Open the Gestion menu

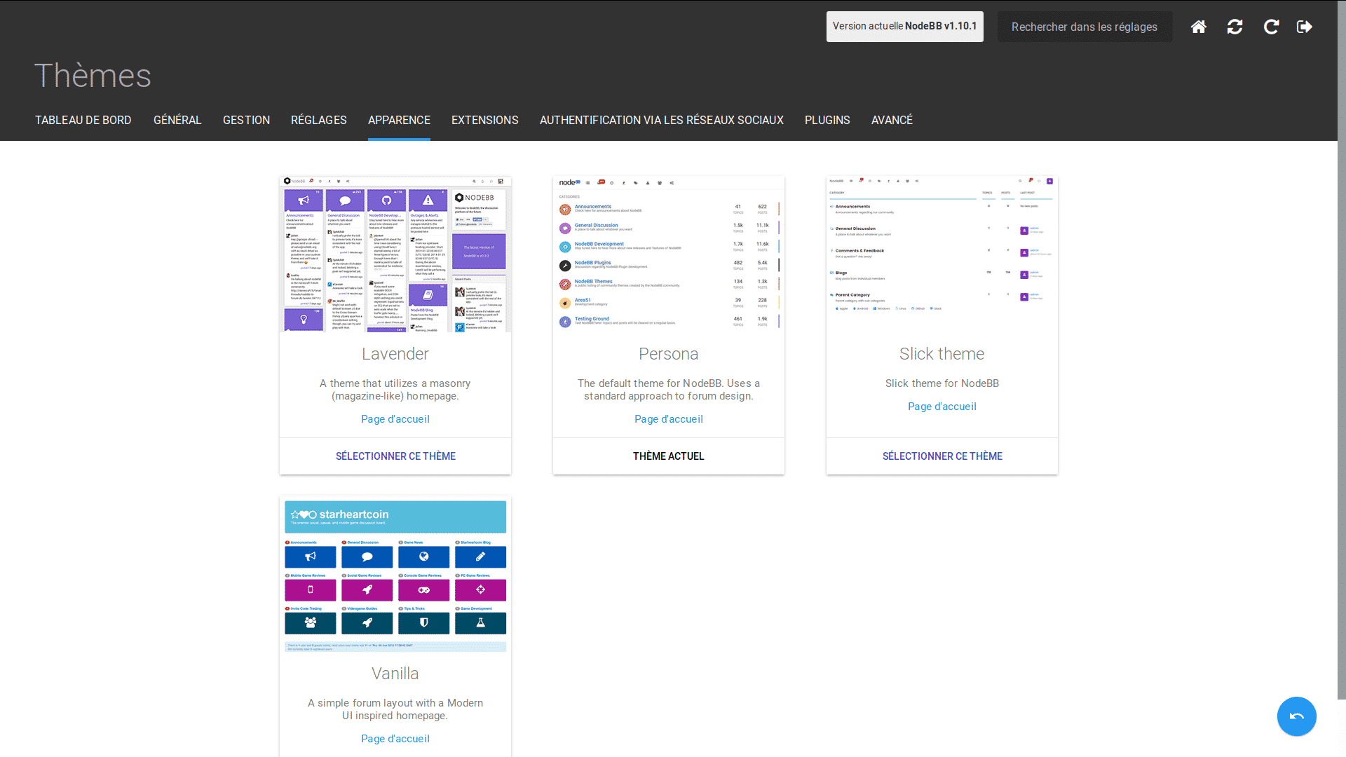point(246,120)
